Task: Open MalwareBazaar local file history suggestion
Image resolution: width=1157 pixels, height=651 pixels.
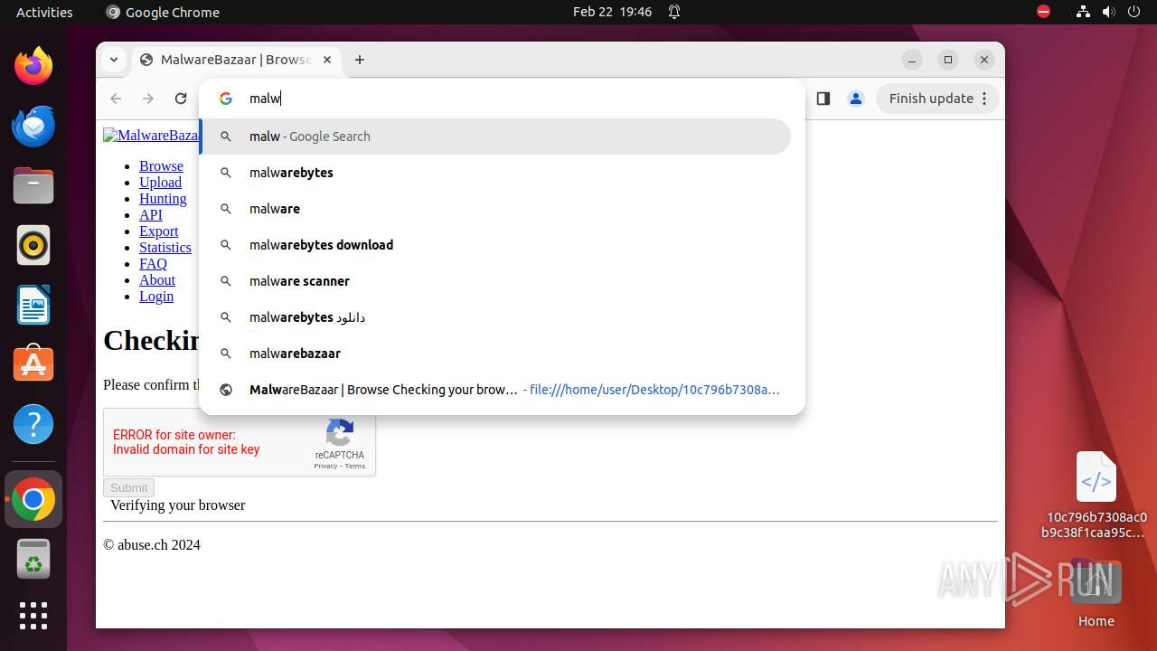Action: point(495,390)
